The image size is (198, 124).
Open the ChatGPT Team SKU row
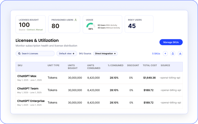point(99,90)
